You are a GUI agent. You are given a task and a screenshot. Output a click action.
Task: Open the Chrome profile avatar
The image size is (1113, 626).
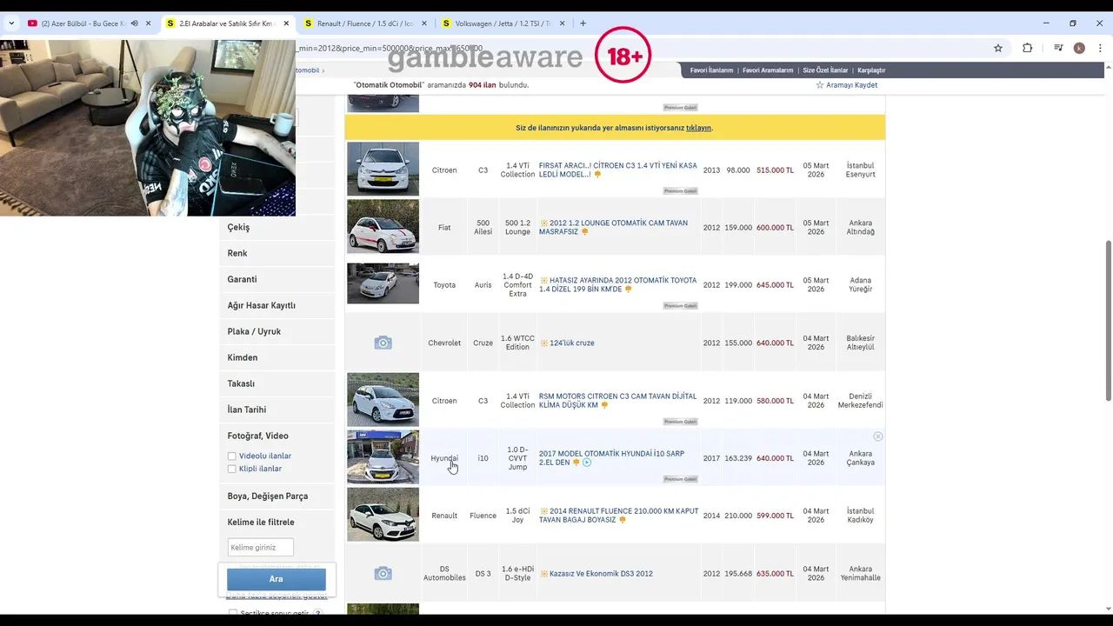[x=1079, y=48]
